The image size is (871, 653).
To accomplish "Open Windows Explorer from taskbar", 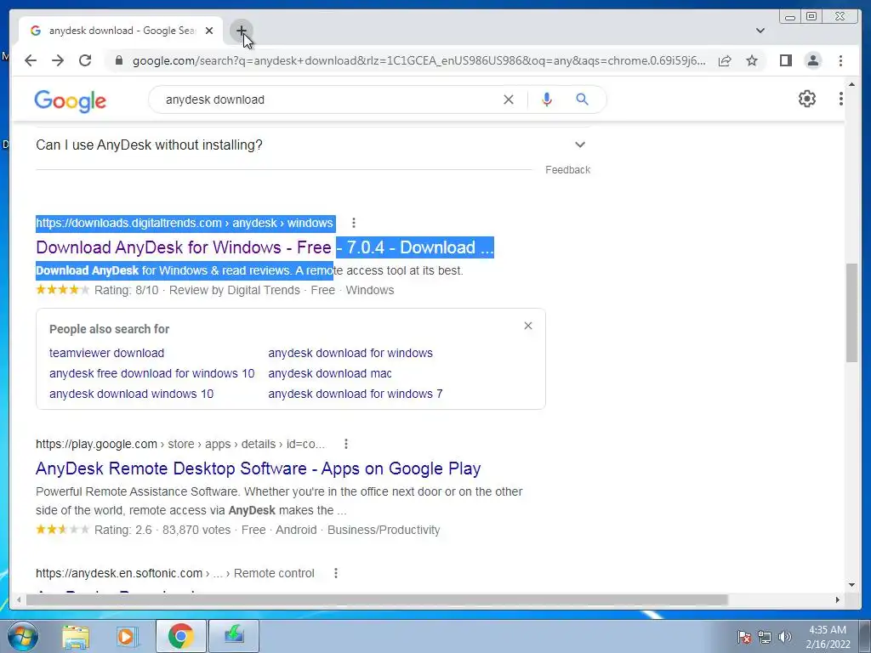I will pyautogui.click(x=76, y=636).
